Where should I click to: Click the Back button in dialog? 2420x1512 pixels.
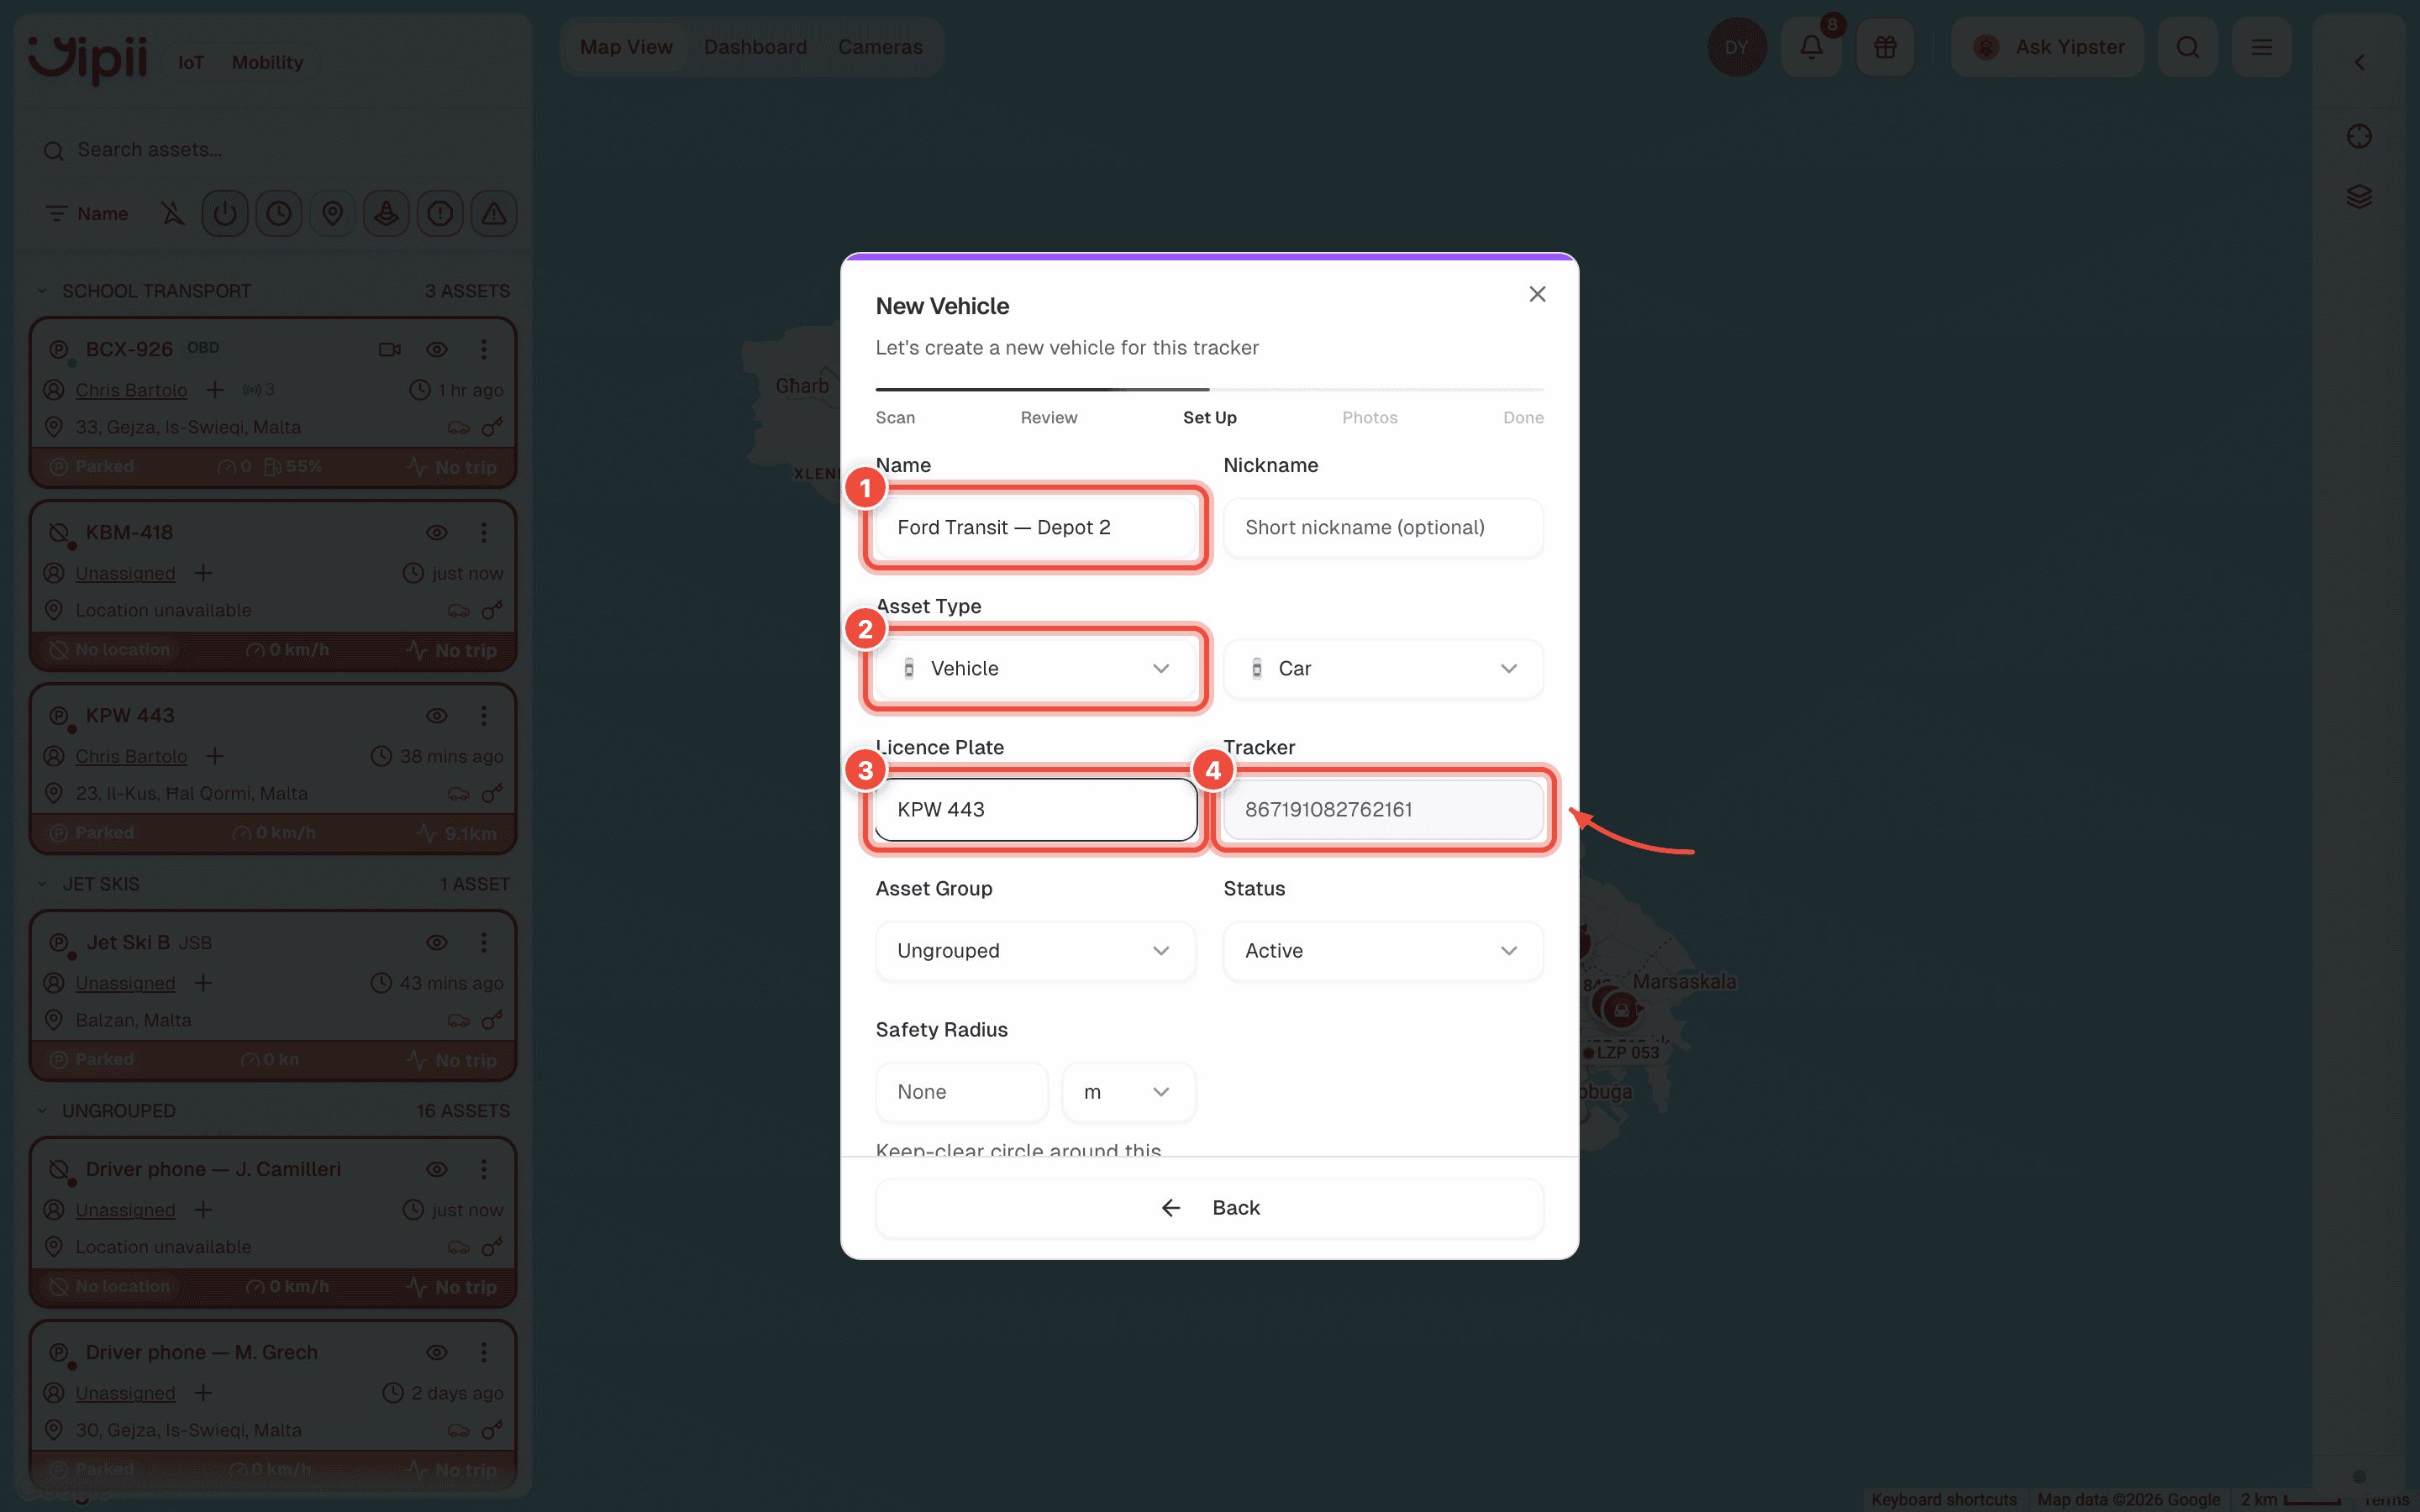click(x=1209, y=1208)
